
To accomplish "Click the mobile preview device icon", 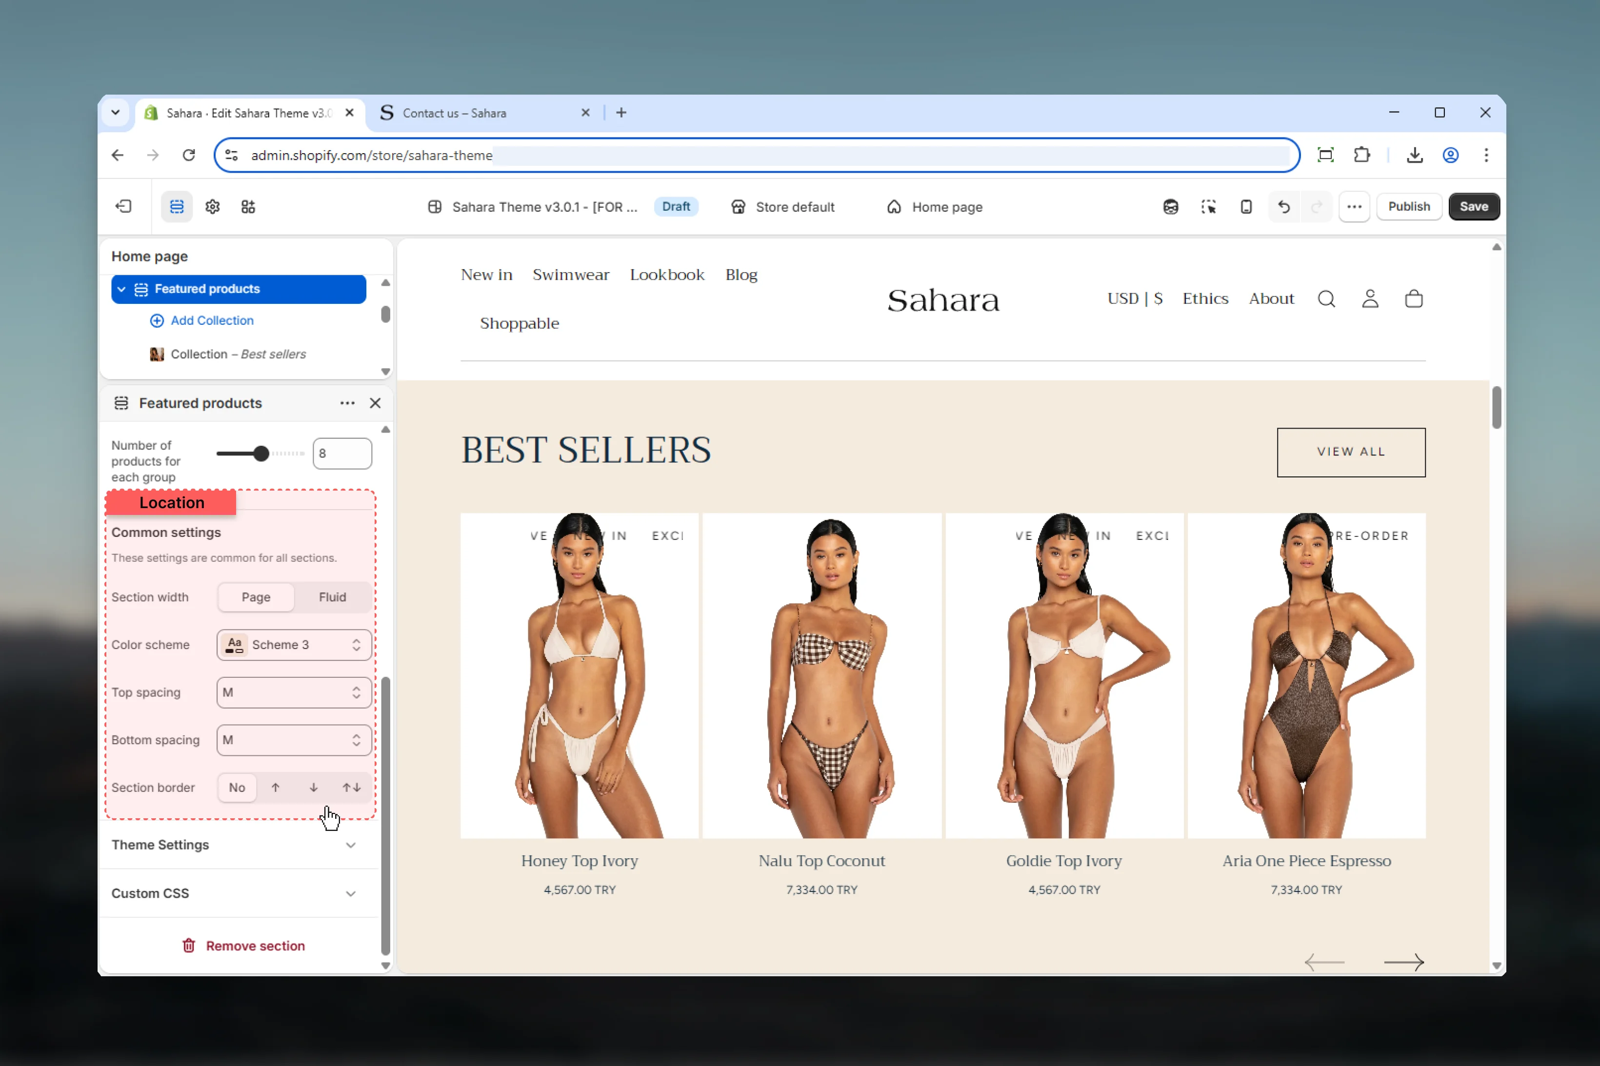I will (1246, 207).
